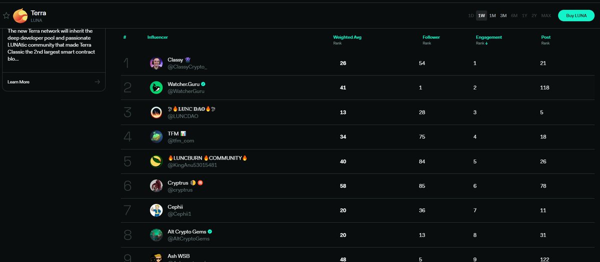Click Ash WSB's post rank 122
Viewport: 600px width, 262px height.
tap(545, 259)
